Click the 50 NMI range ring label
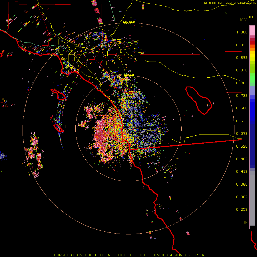The height and width of the screenshot is (257, 257). click(x=128, y=75)
